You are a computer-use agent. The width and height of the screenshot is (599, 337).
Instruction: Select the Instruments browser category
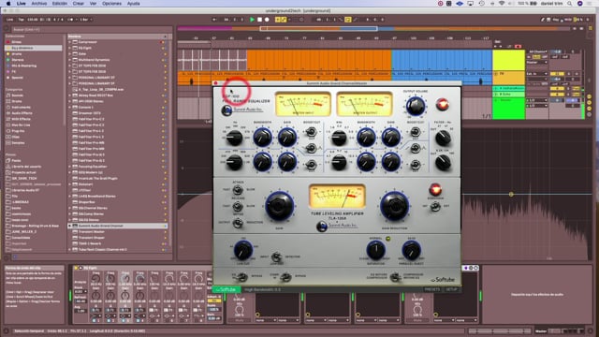[21, 107]
